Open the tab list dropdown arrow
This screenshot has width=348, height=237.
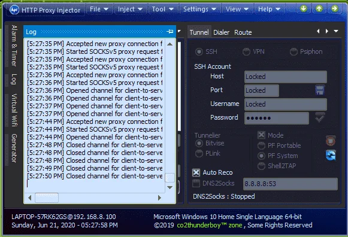point(336,31)
